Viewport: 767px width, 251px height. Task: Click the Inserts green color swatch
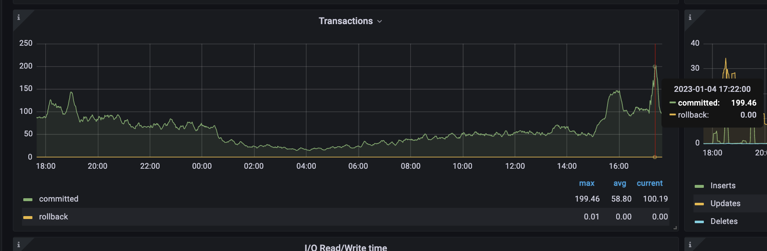pos(699,186)
